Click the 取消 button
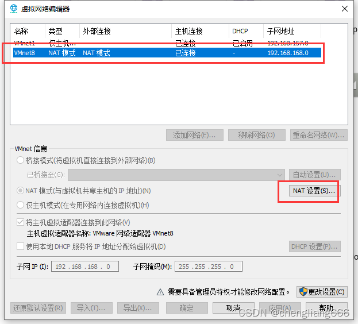This screenshot has height=324, width=358. (233, 308)
